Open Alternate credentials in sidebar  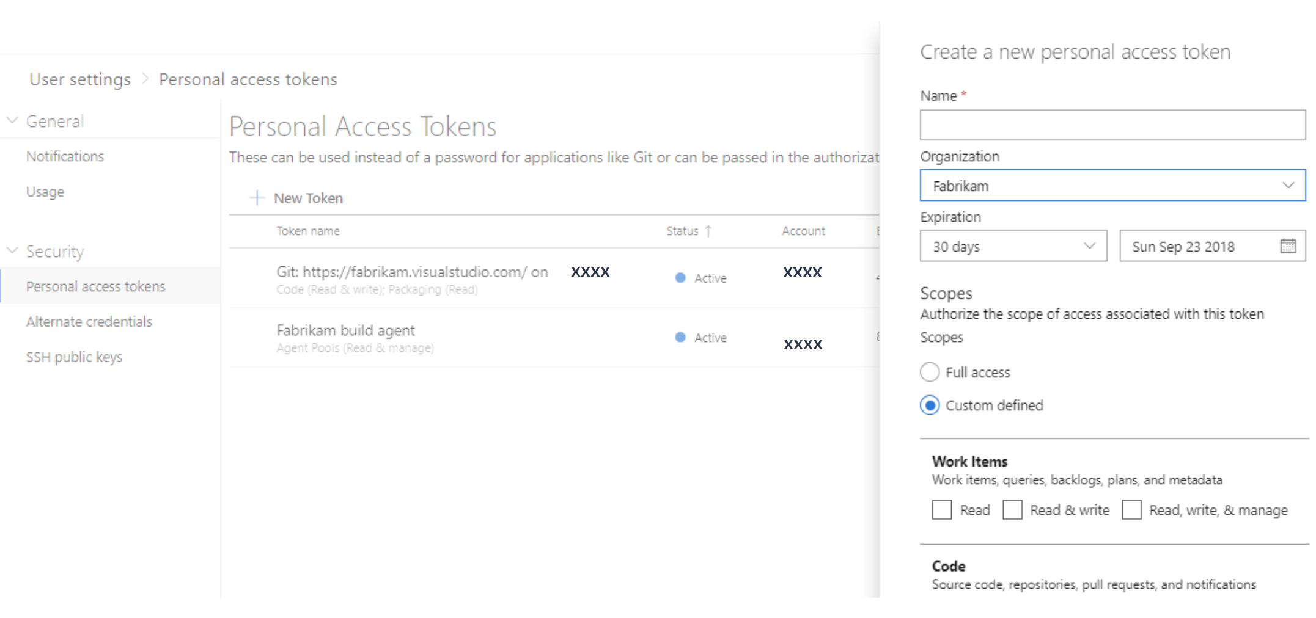(x=89, y=322)
